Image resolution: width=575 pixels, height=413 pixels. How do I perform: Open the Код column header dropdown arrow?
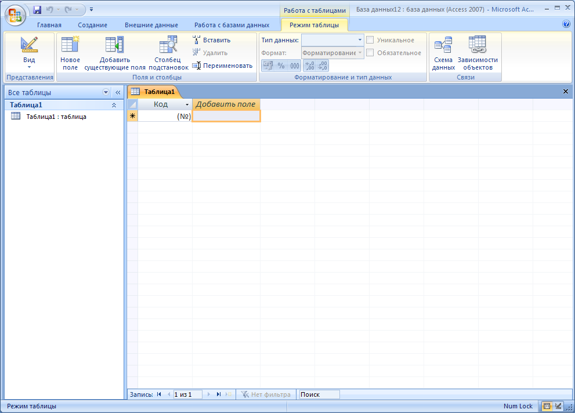(x=187, y=105)
